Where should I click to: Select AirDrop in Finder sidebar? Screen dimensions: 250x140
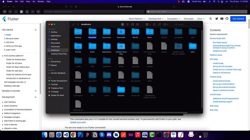(54, 32)
